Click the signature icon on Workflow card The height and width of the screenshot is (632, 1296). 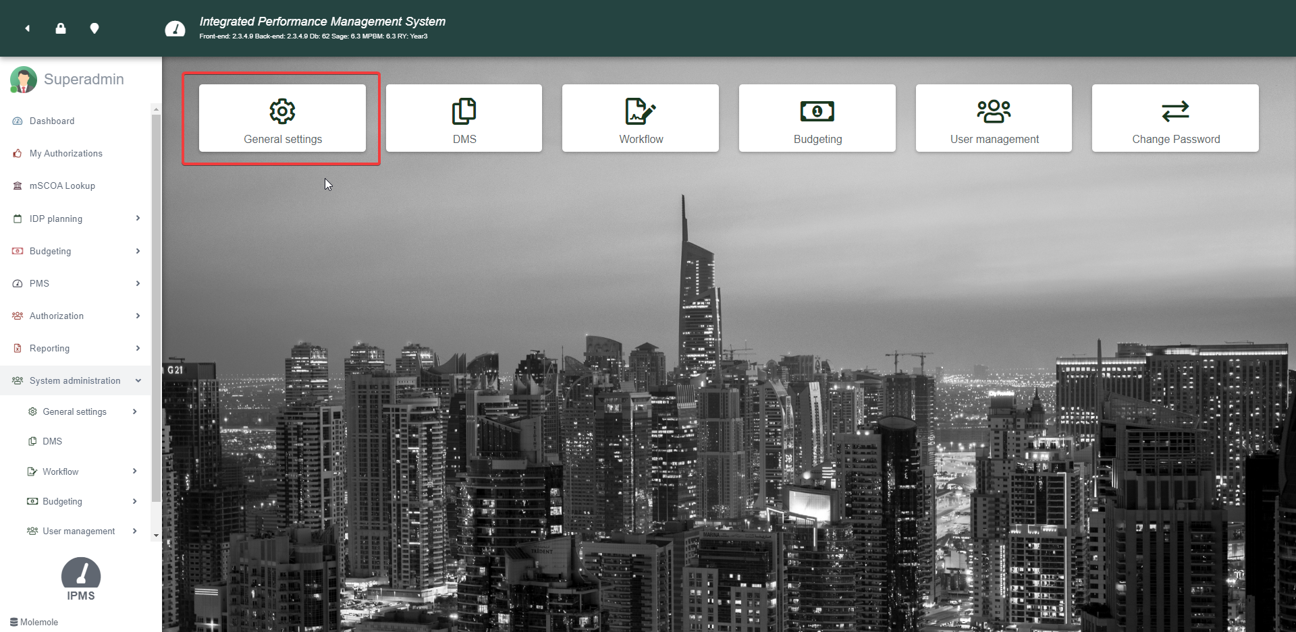click(x=641, y=111)
